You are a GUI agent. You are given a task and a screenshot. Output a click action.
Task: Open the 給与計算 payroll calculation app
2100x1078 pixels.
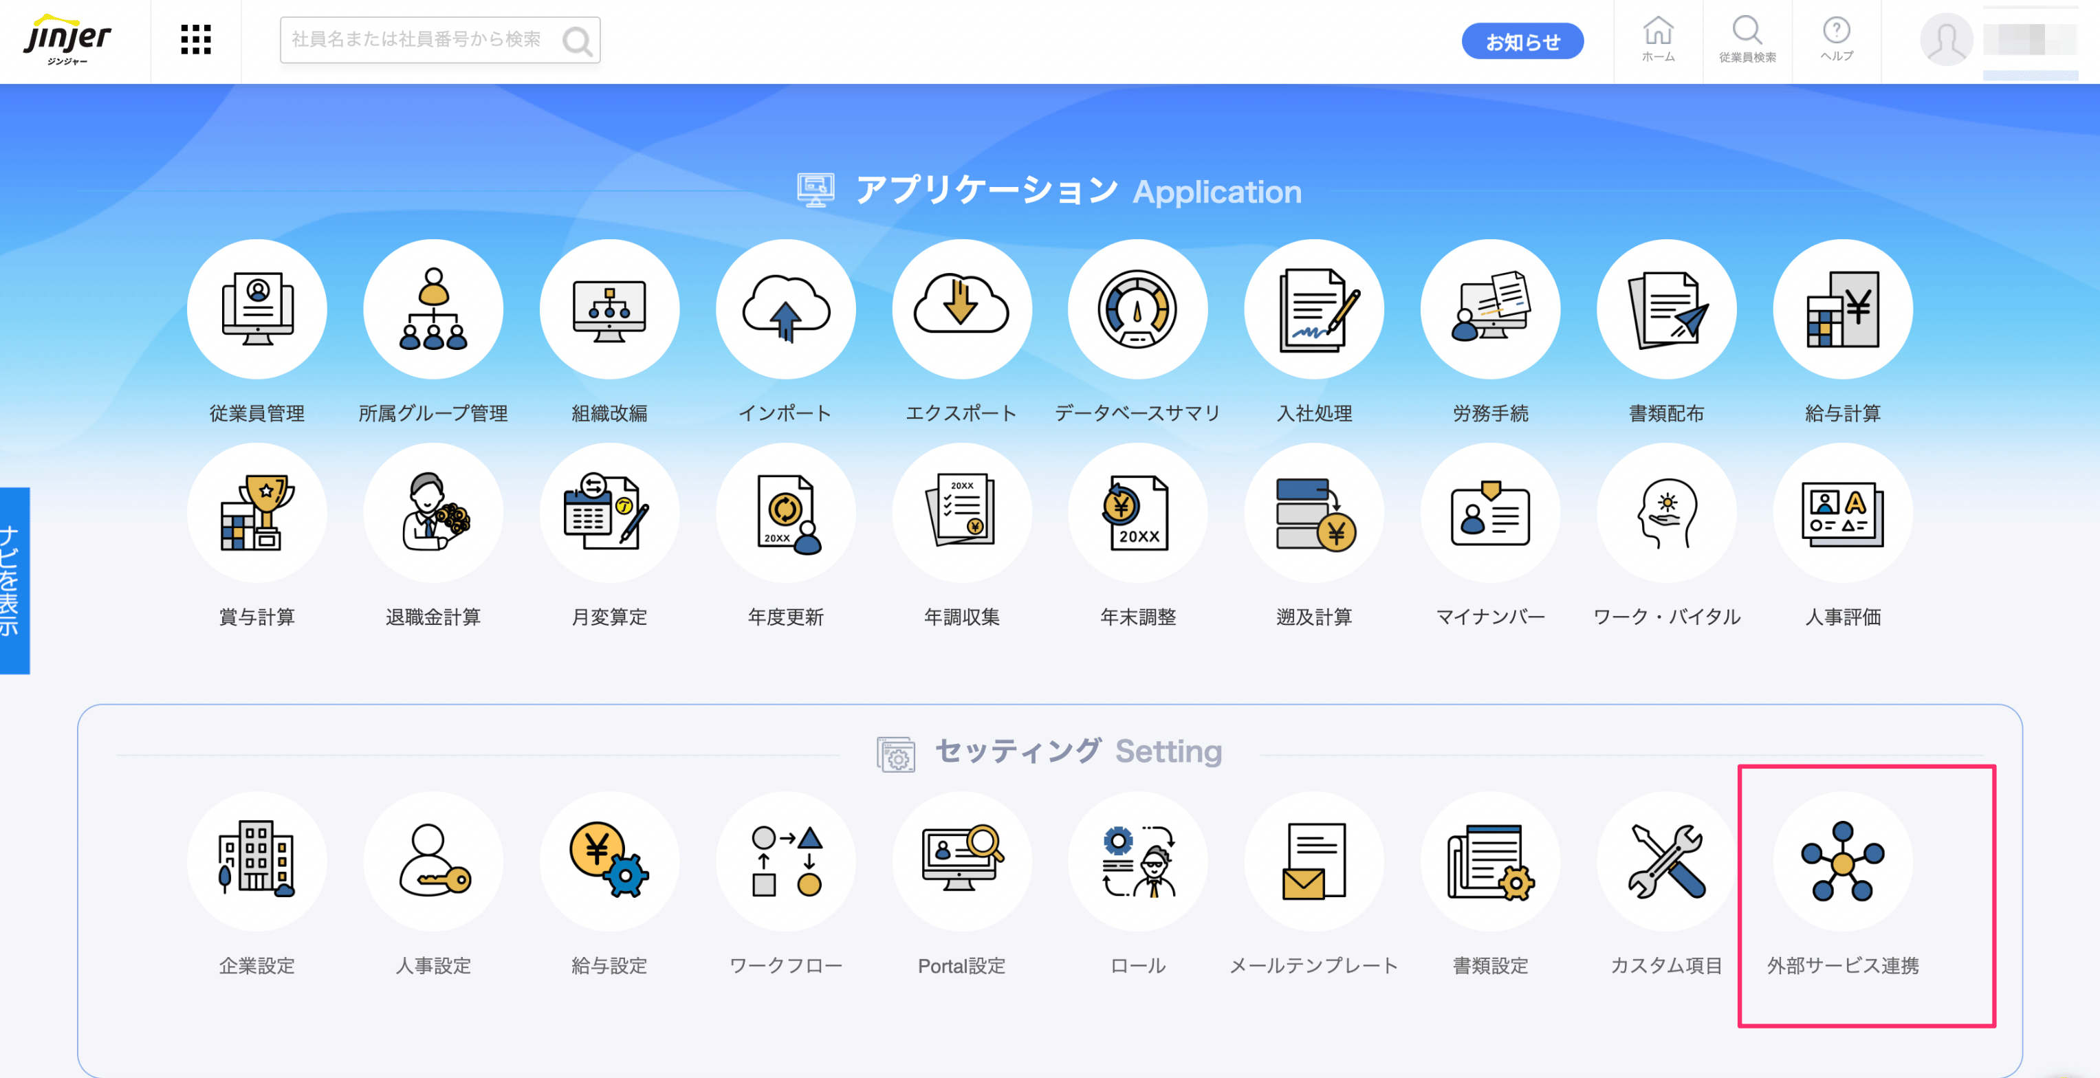click(x=1841, y=309)
